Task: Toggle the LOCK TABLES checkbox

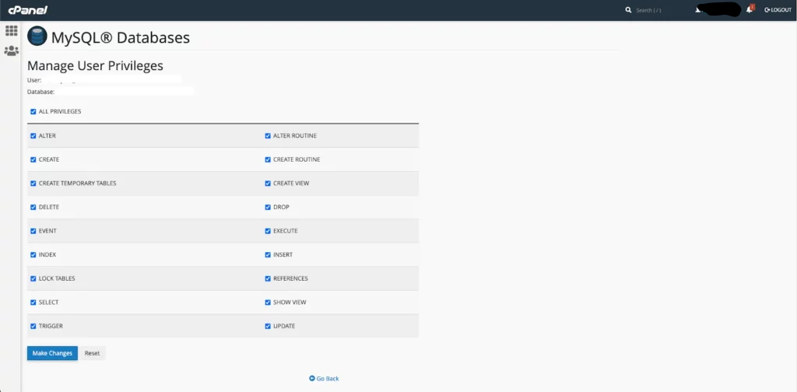Action: [x=33, y=278]
